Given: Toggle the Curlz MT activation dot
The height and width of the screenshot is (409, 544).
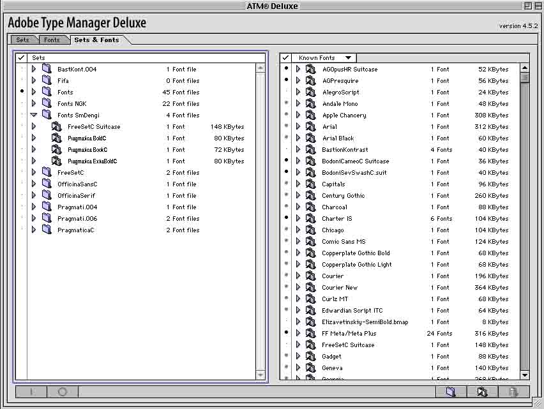Looking at the screenshot, I should pyautogui.click(x=286, y=298).
